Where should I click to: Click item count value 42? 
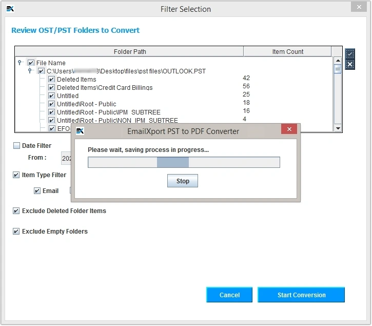246,78
